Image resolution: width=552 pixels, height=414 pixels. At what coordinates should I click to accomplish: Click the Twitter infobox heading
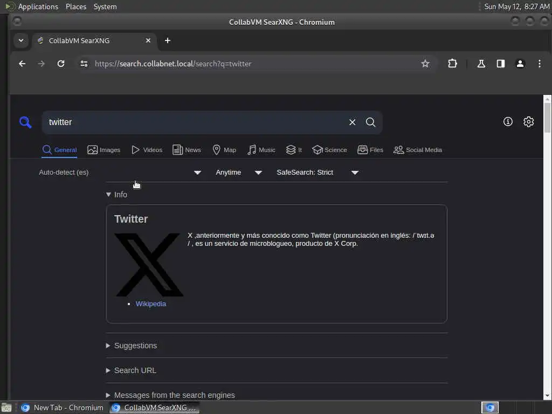click(131, 219)
